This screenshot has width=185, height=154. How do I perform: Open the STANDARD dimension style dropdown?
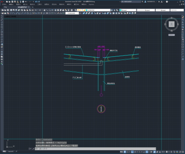click(72, 13)
